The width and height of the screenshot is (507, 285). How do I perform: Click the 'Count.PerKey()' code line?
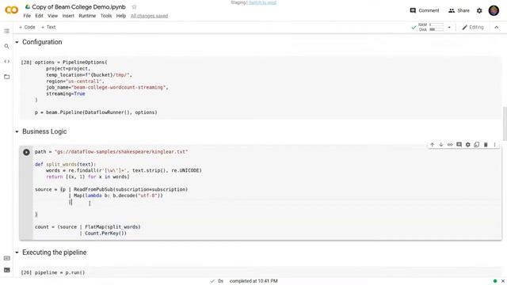104,234
